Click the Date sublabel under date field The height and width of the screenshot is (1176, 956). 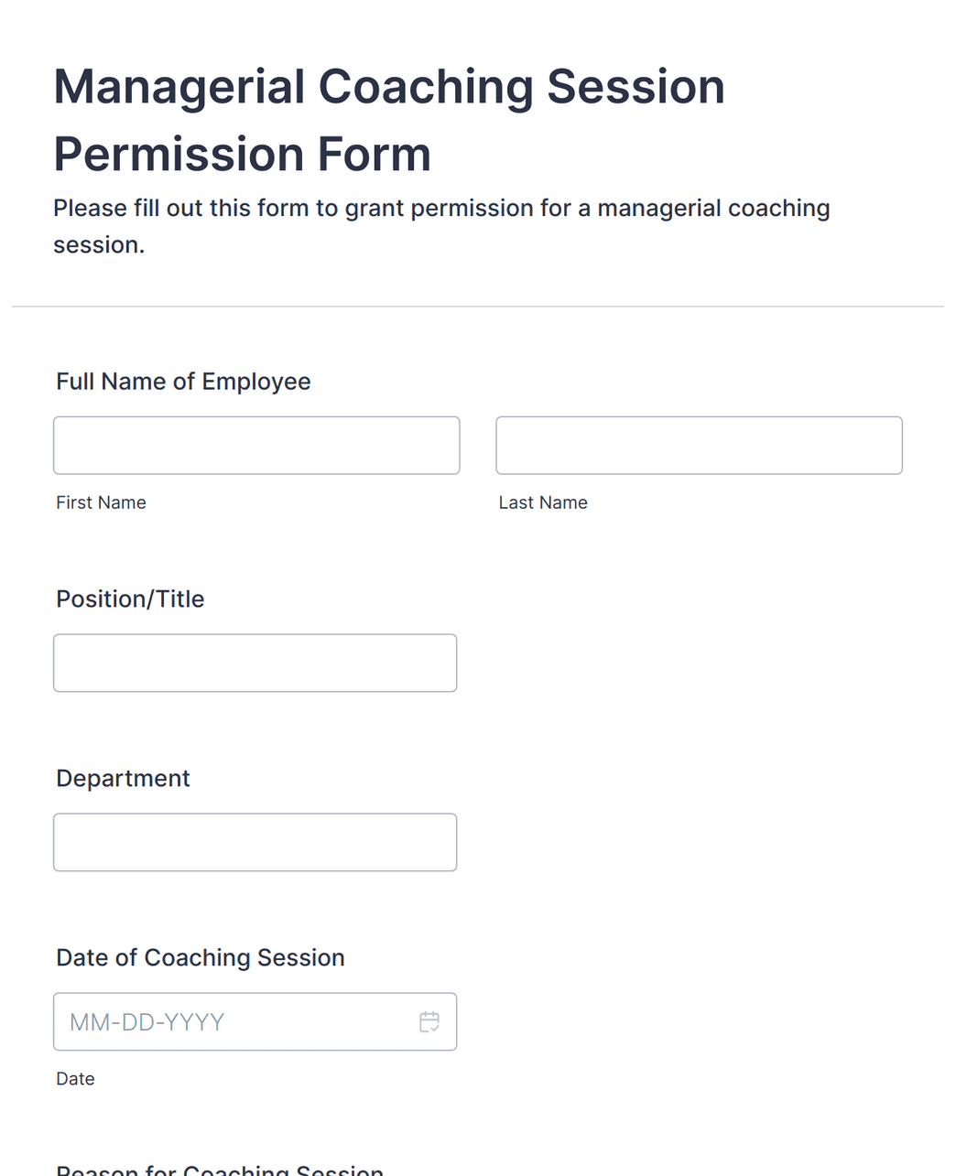[75, 1079]
